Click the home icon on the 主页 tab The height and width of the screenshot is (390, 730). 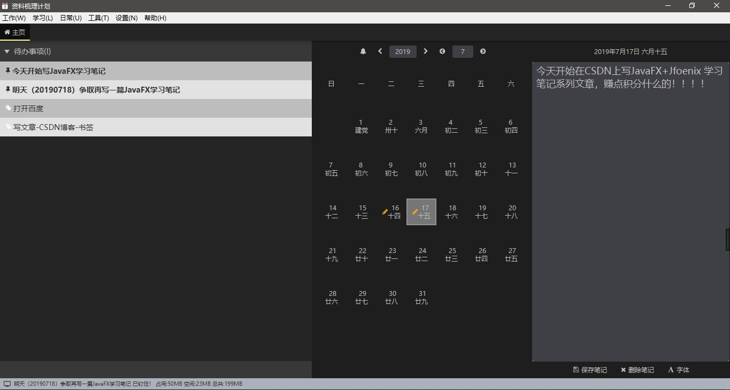coord(7,32)
